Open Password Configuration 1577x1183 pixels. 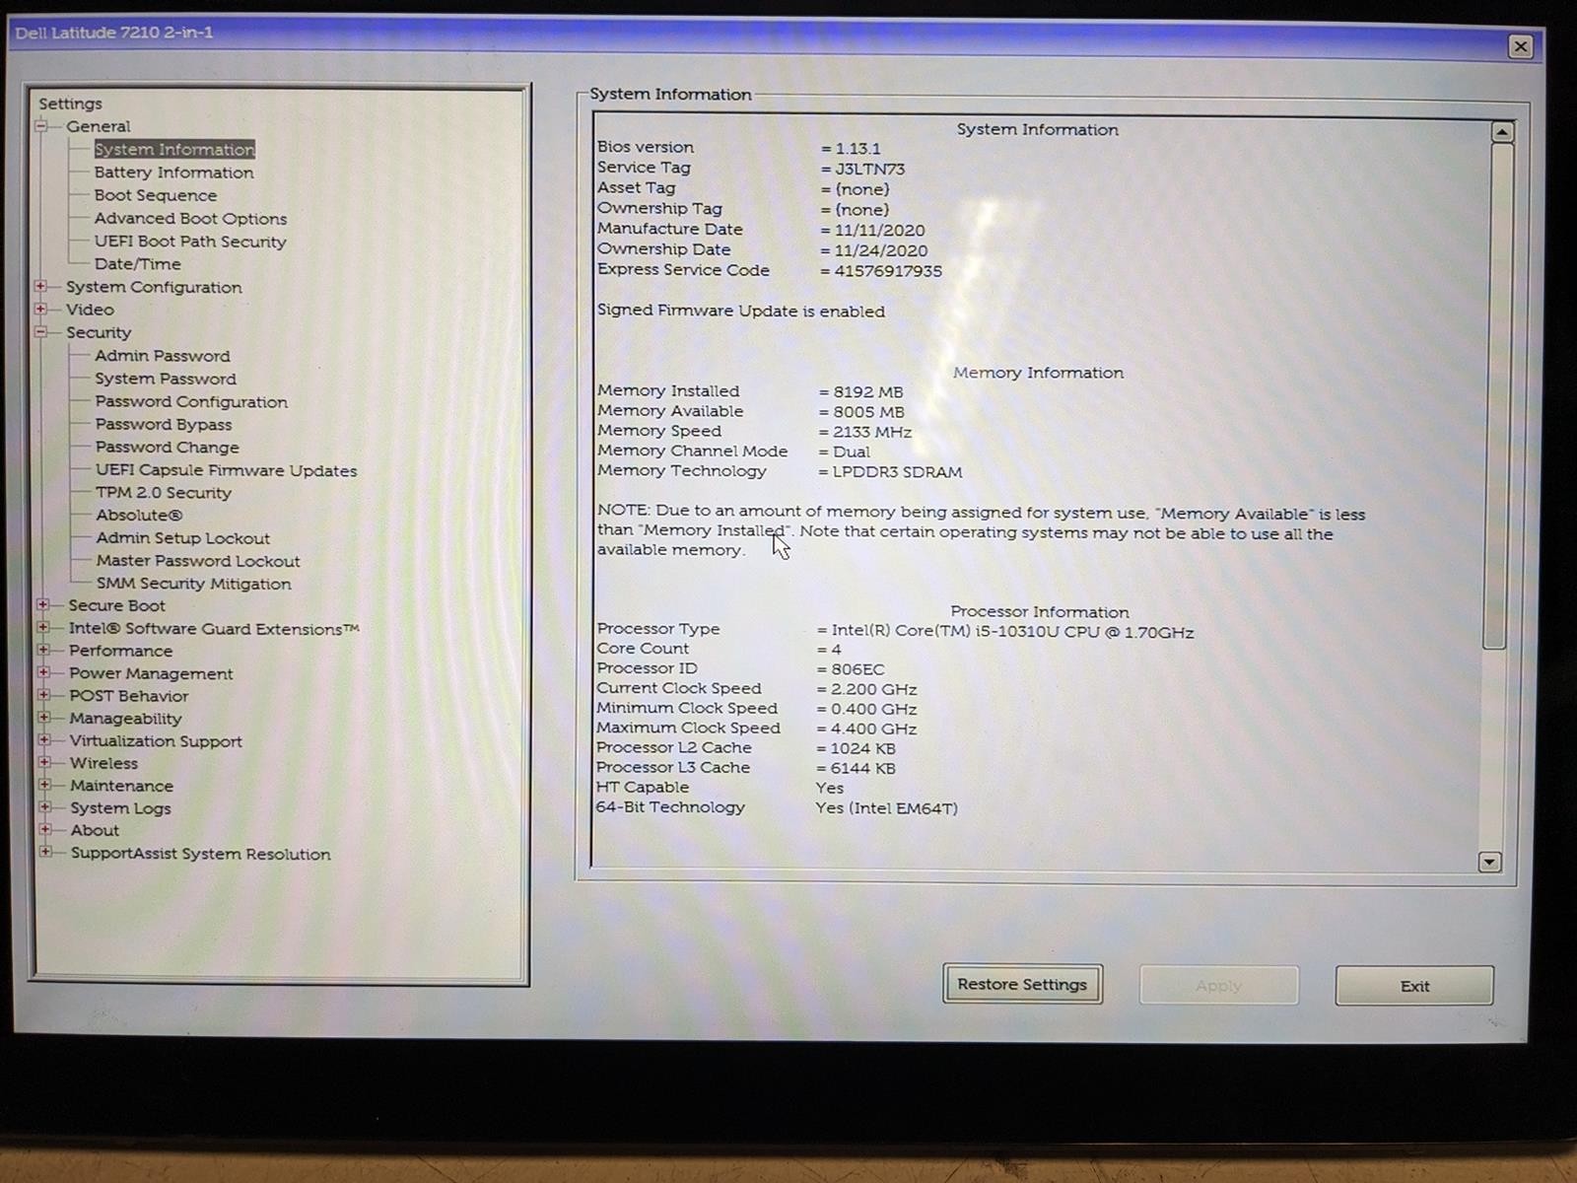pyautogui.click(x=191, y=402)
